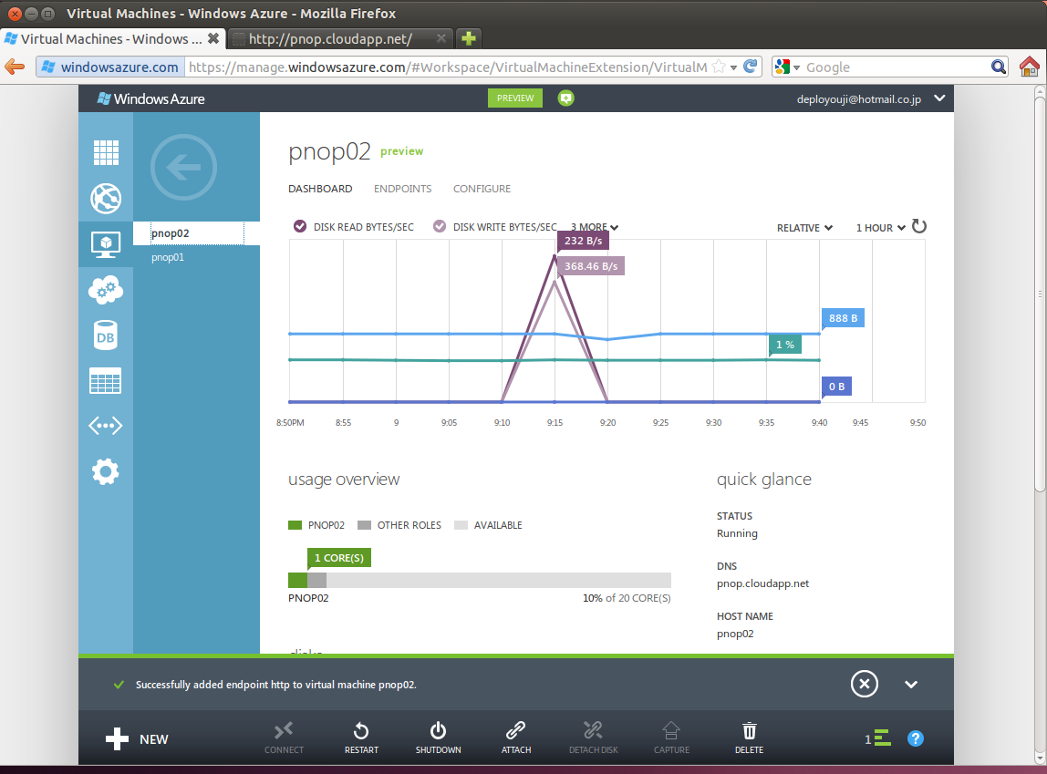
Task: Click the cores usage bar
Action: tap(480, 580)
